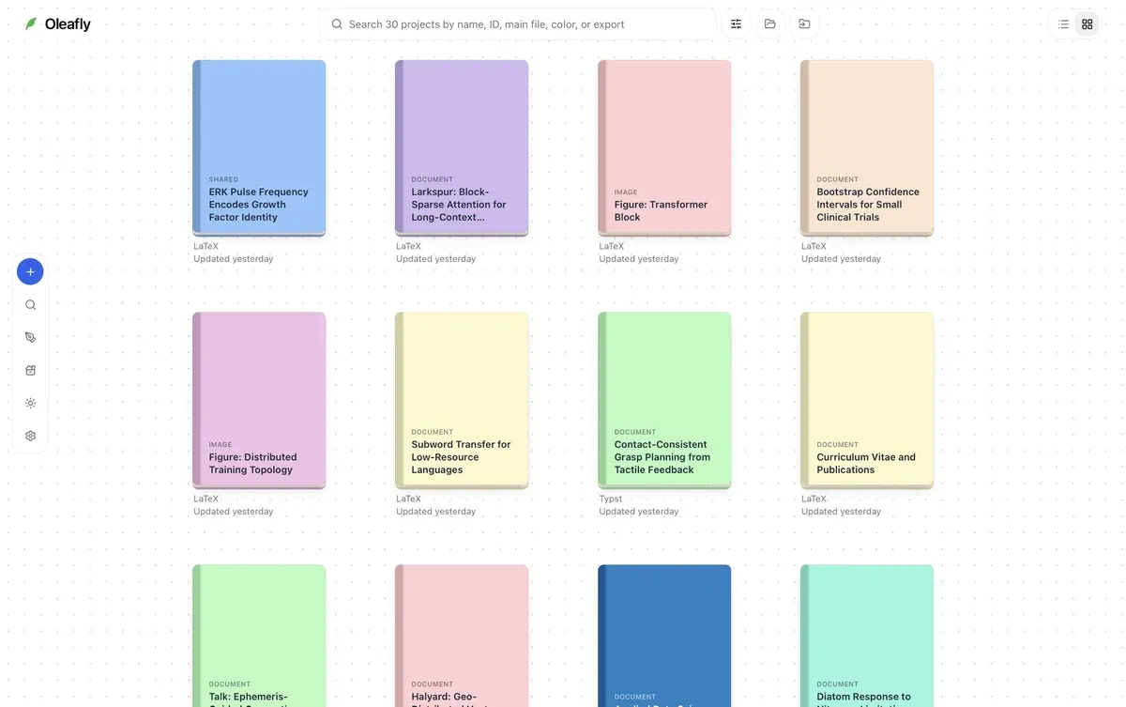Image resolution: width=1126 pixels, height=707 pixels.
Task: Toggle light theme with the sun icon
Action: (30, 404)
